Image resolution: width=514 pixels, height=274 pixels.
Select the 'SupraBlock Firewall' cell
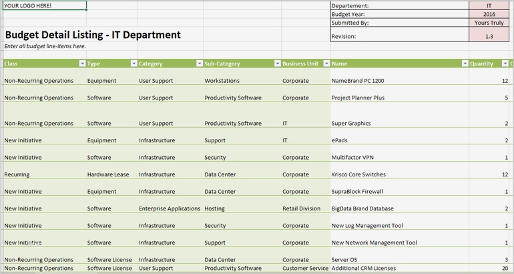pos(400,187)
